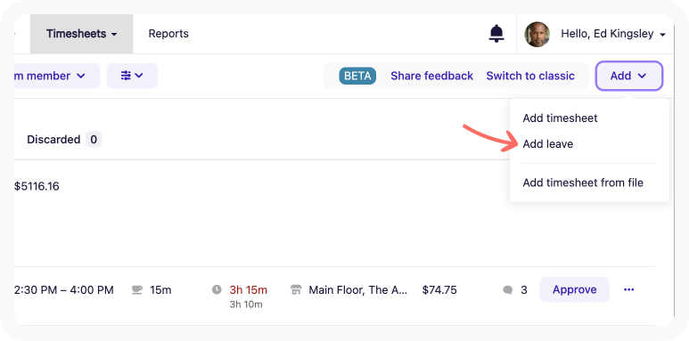Open the notifications bell

[x=496, y=34]
